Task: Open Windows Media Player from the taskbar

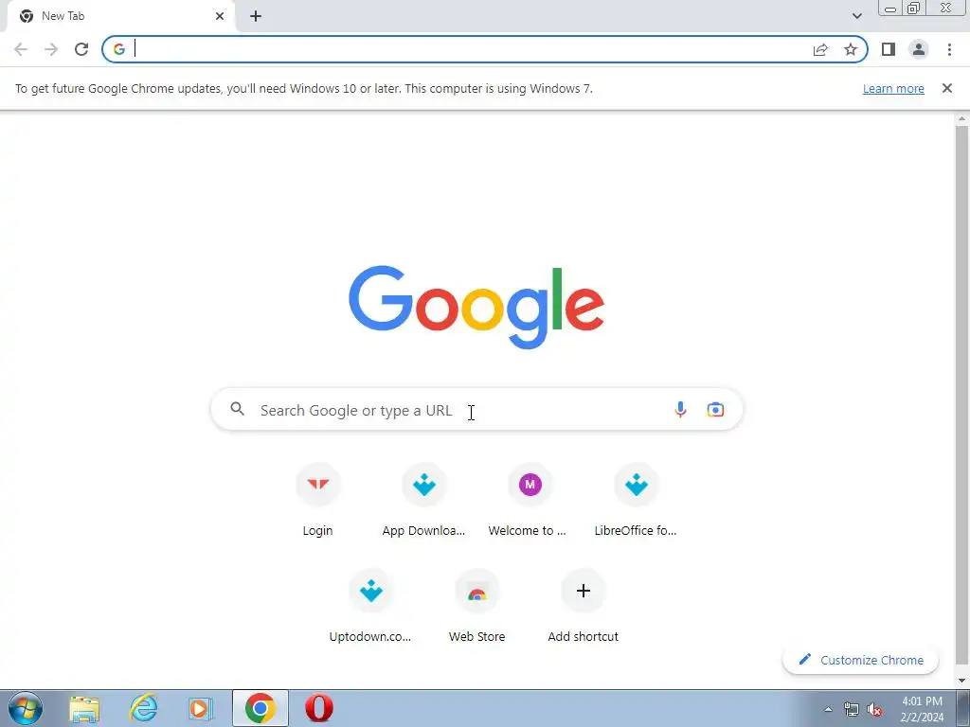Action: (201, 708)
